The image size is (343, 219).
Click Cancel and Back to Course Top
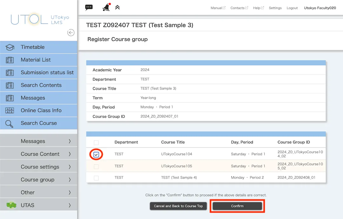click(178, 206)
